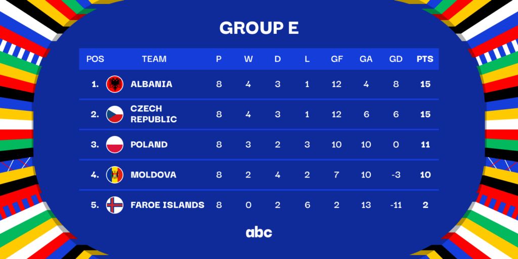Click Albania's 15 points value

(425, 84)
